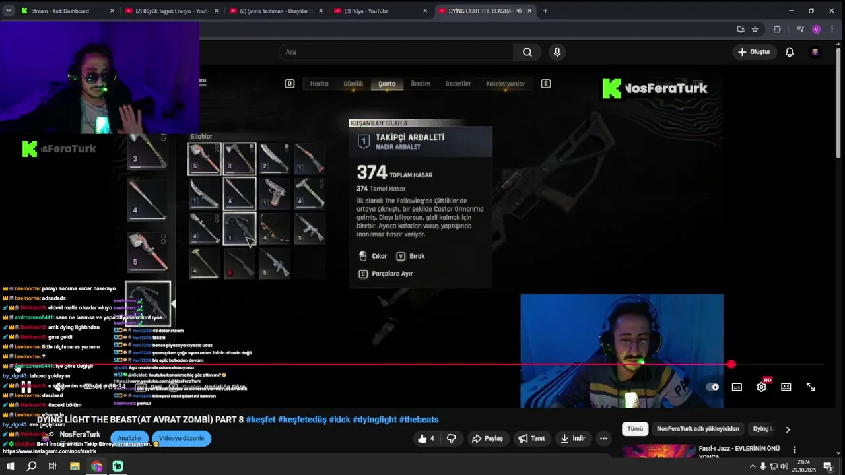The height and width of the screenshot is (475, 845).
Task: Open the Analizler button
Action: pos(129,438)
